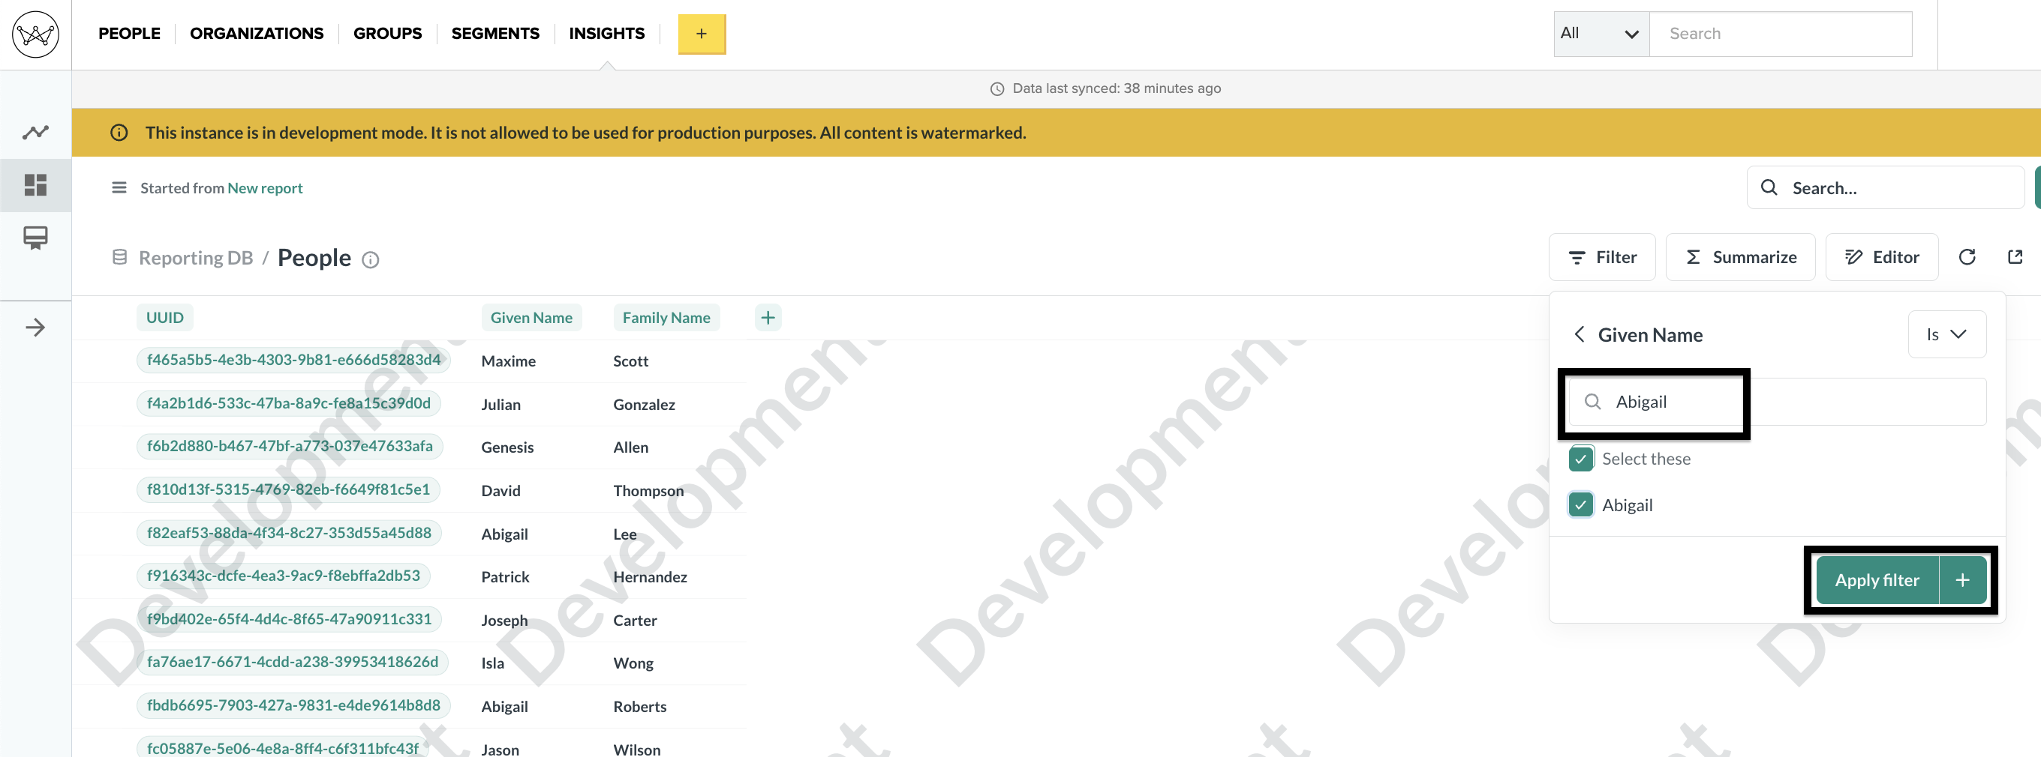
Task: Follow the New report link
Action: 265,188
